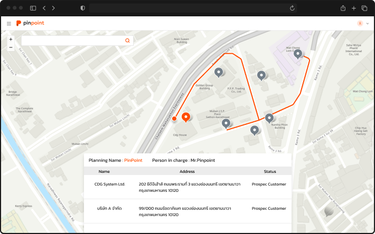The width and height of the screenshot is (375, 234).
Task: Click the Kerry Express map label
Action: (23, 206)
